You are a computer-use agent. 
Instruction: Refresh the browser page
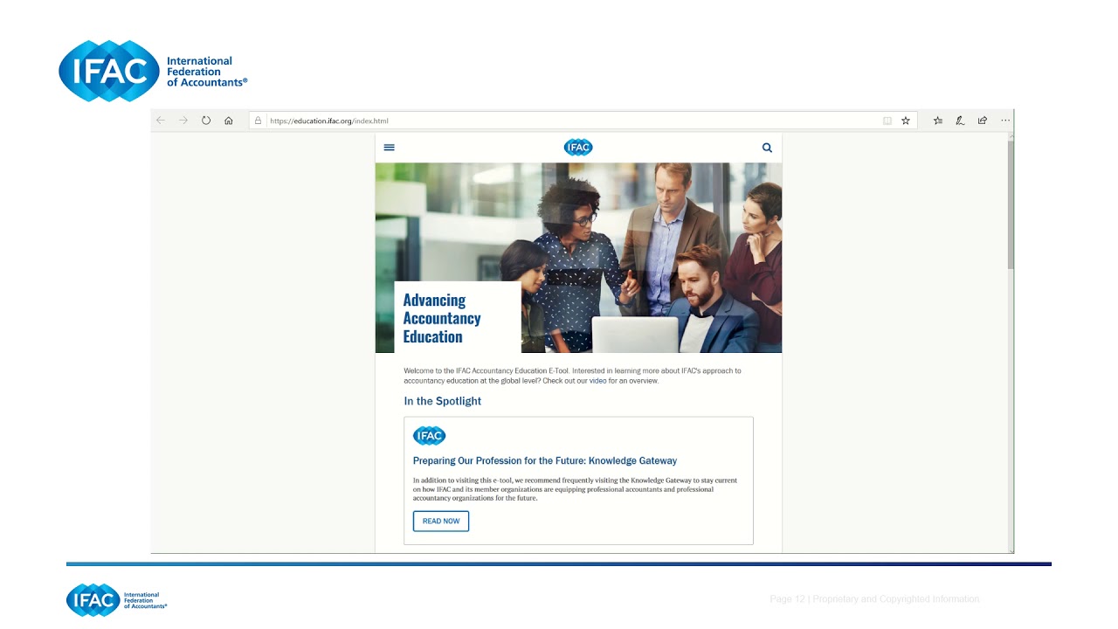(x=206, y=121)
